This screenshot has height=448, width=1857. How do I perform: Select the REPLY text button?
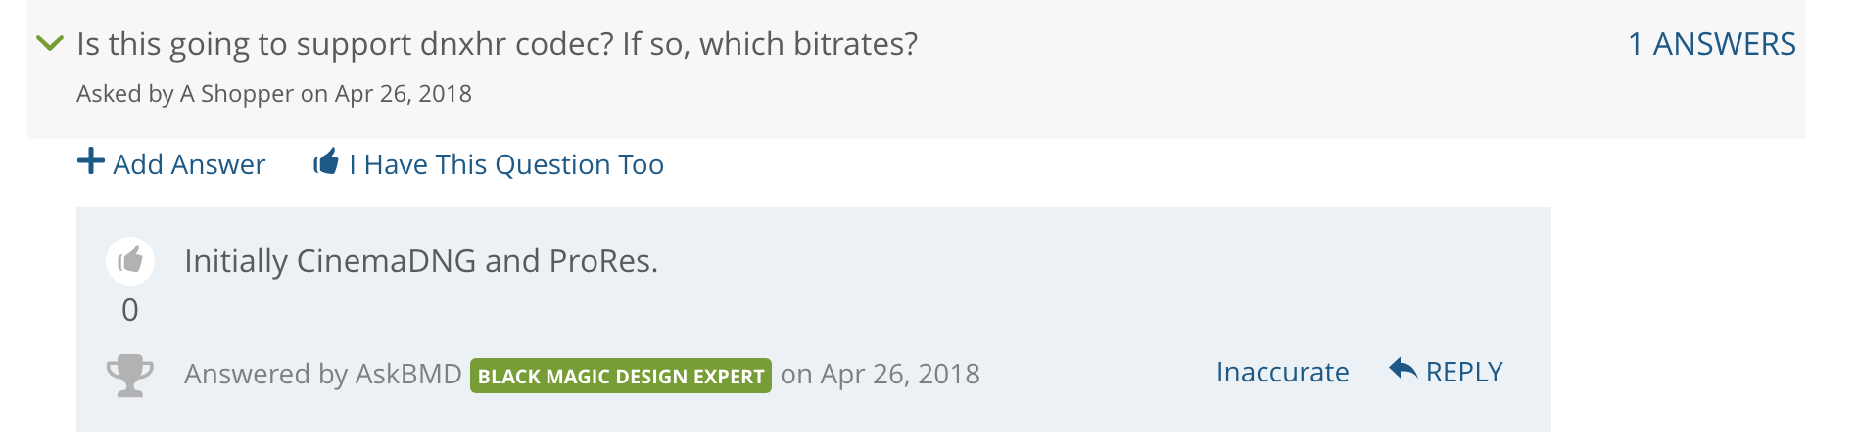click(1464, 372)
